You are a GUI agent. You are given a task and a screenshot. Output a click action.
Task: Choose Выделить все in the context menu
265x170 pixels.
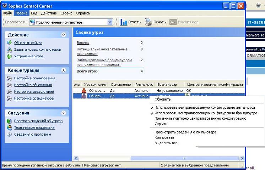click(x=166, y=143)
